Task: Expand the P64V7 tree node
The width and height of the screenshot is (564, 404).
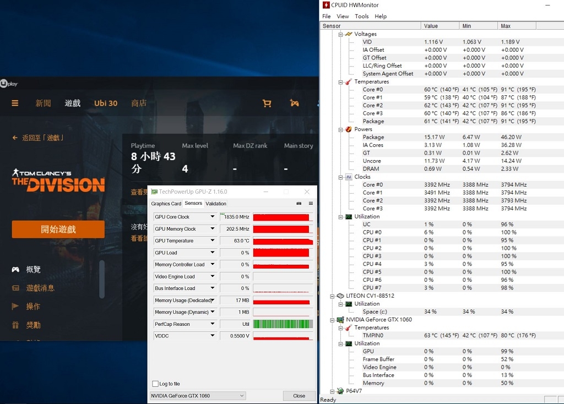Action: point(332,391)
